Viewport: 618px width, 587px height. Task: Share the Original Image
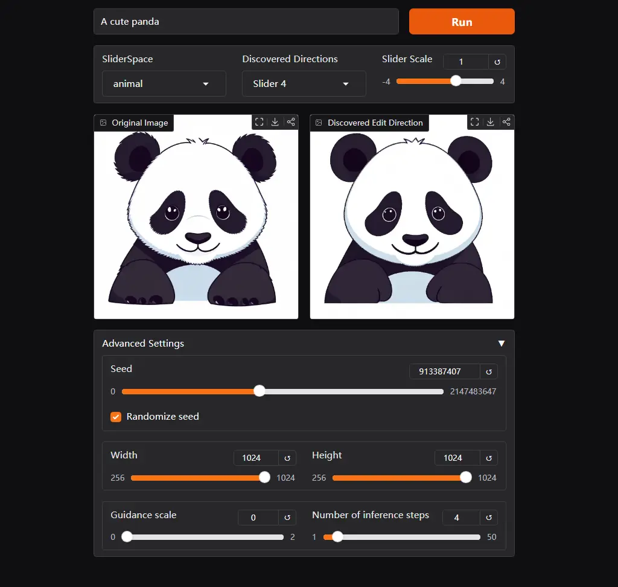291,122
